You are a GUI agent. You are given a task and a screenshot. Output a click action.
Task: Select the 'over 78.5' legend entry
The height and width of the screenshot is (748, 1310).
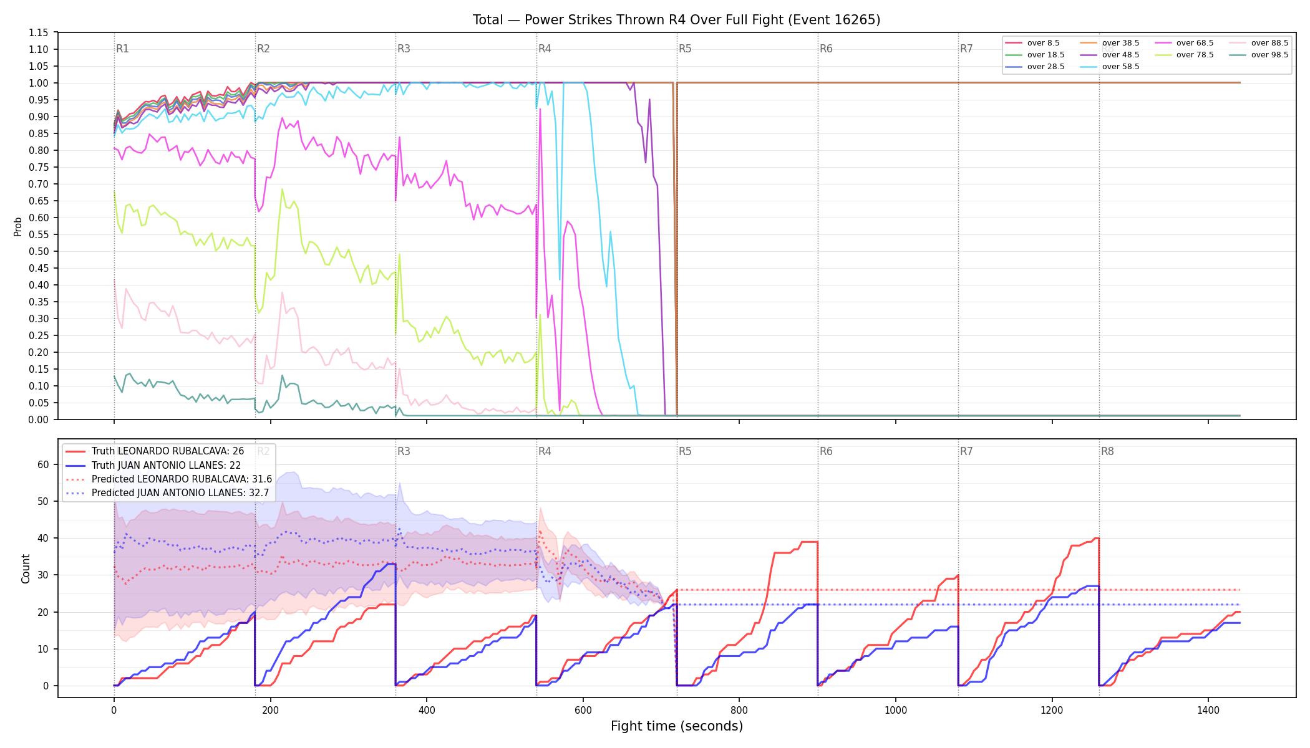[x=1184, y=55]
